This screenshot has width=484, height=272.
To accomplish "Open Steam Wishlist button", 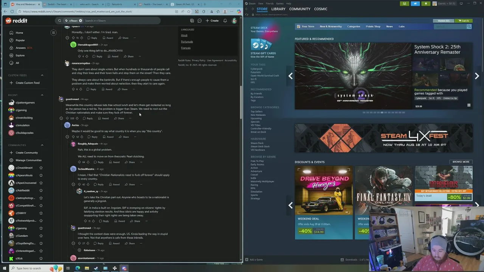I will 444,21.
